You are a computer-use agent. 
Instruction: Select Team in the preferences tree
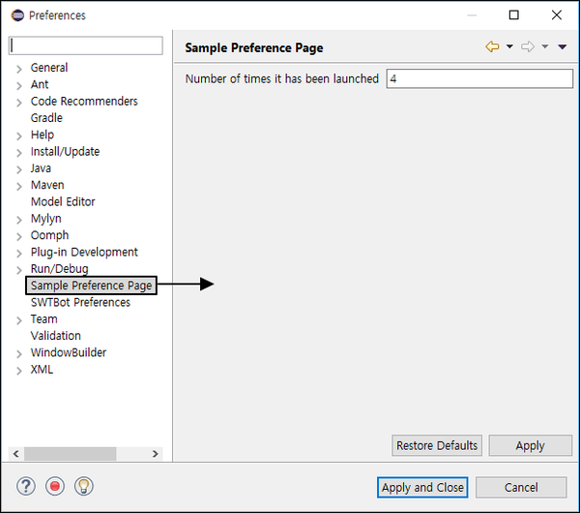click(x=44, y=318)
